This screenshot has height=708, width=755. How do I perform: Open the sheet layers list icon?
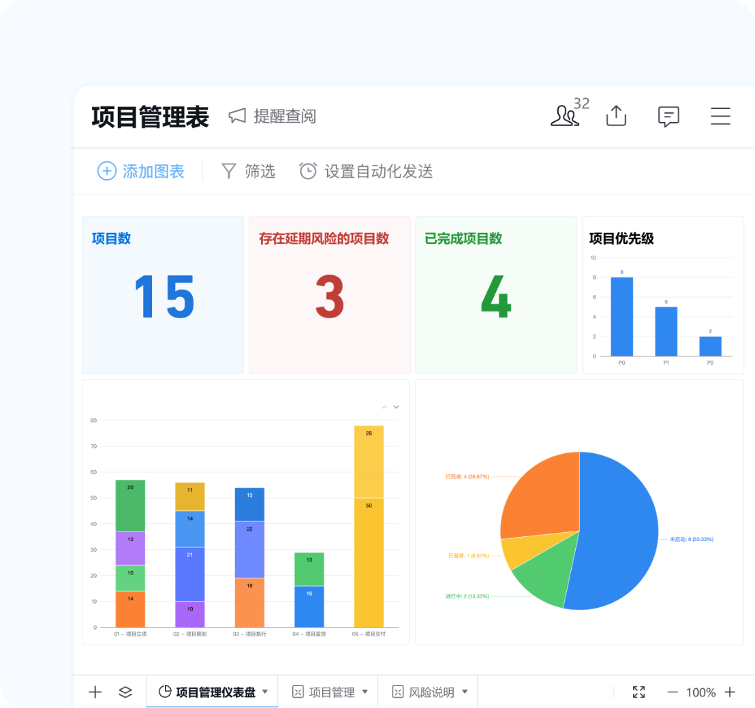point(125,692)
